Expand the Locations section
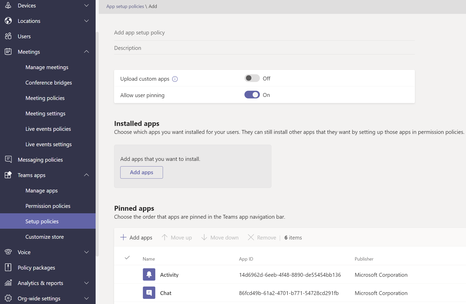Image resolution: width=466 pixels, height=304 pixels. click(x=86, y=21)
